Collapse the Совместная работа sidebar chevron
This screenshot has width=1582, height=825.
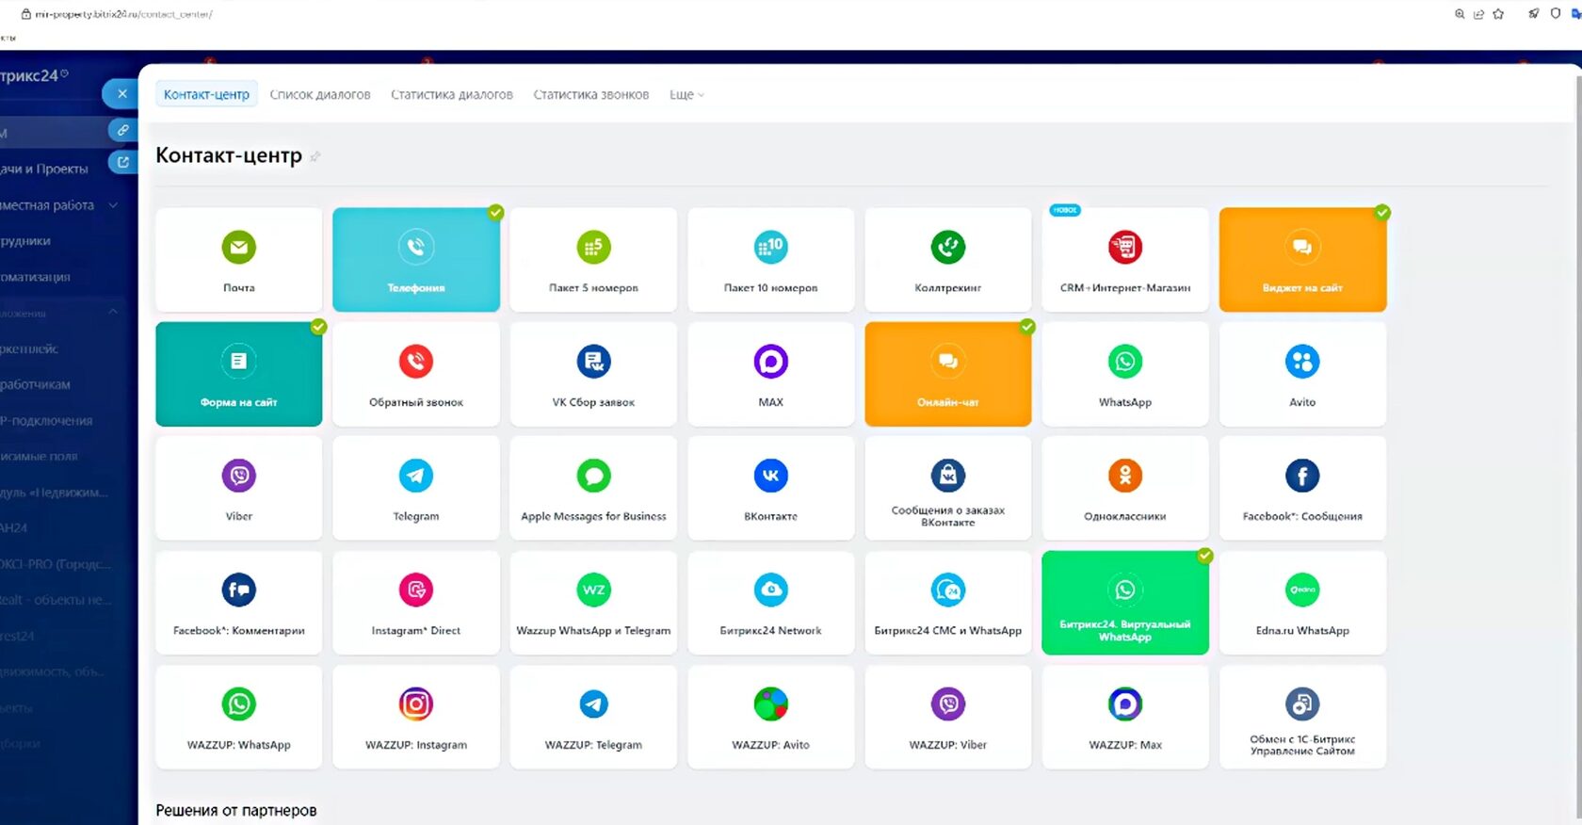(113, 205)
